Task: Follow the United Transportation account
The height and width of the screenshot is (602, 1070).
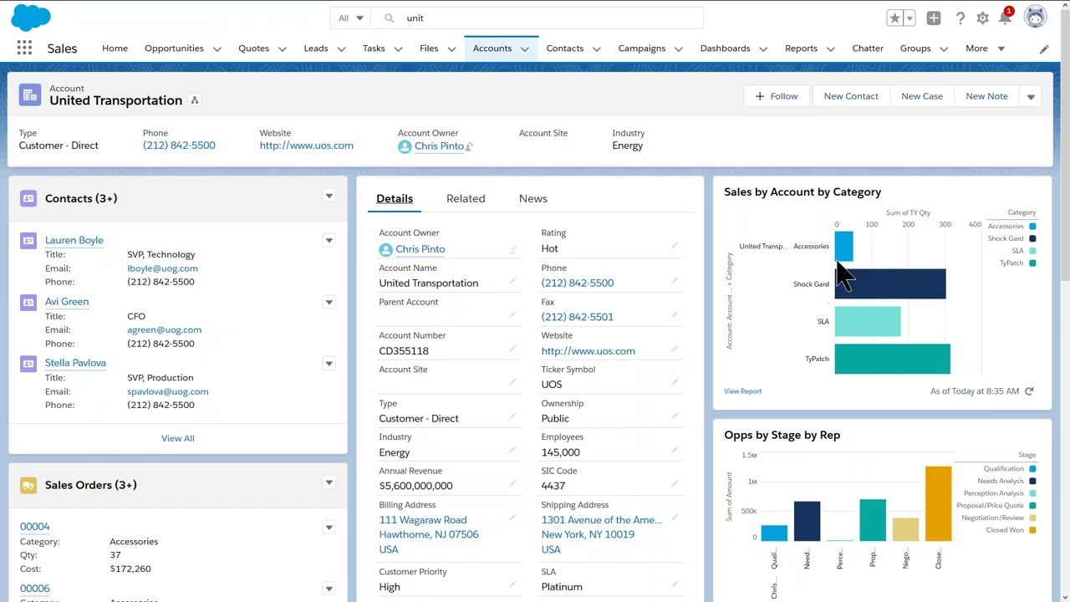Action: (x=776, y=96)
